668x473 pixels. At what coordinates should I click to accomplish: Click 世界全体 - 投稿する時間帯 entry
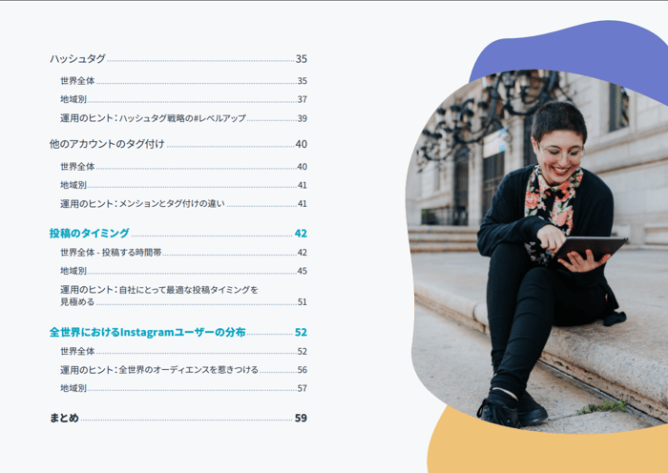[x=183, y=253]
